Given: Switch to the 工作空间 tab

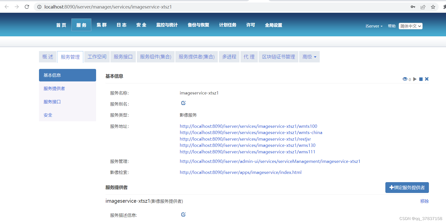Looking at the screenshot, I should pyautogui.click(x=97, y=57).
